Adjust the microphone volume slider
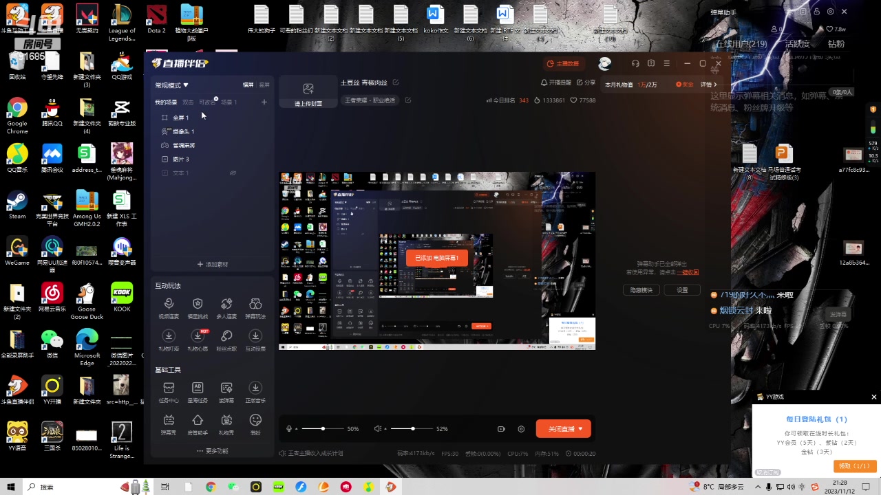 pos(323,429)
